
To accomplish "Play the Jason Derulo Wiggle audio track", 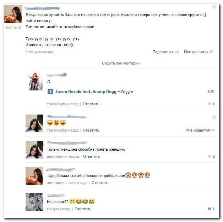I will pos(50,91).
